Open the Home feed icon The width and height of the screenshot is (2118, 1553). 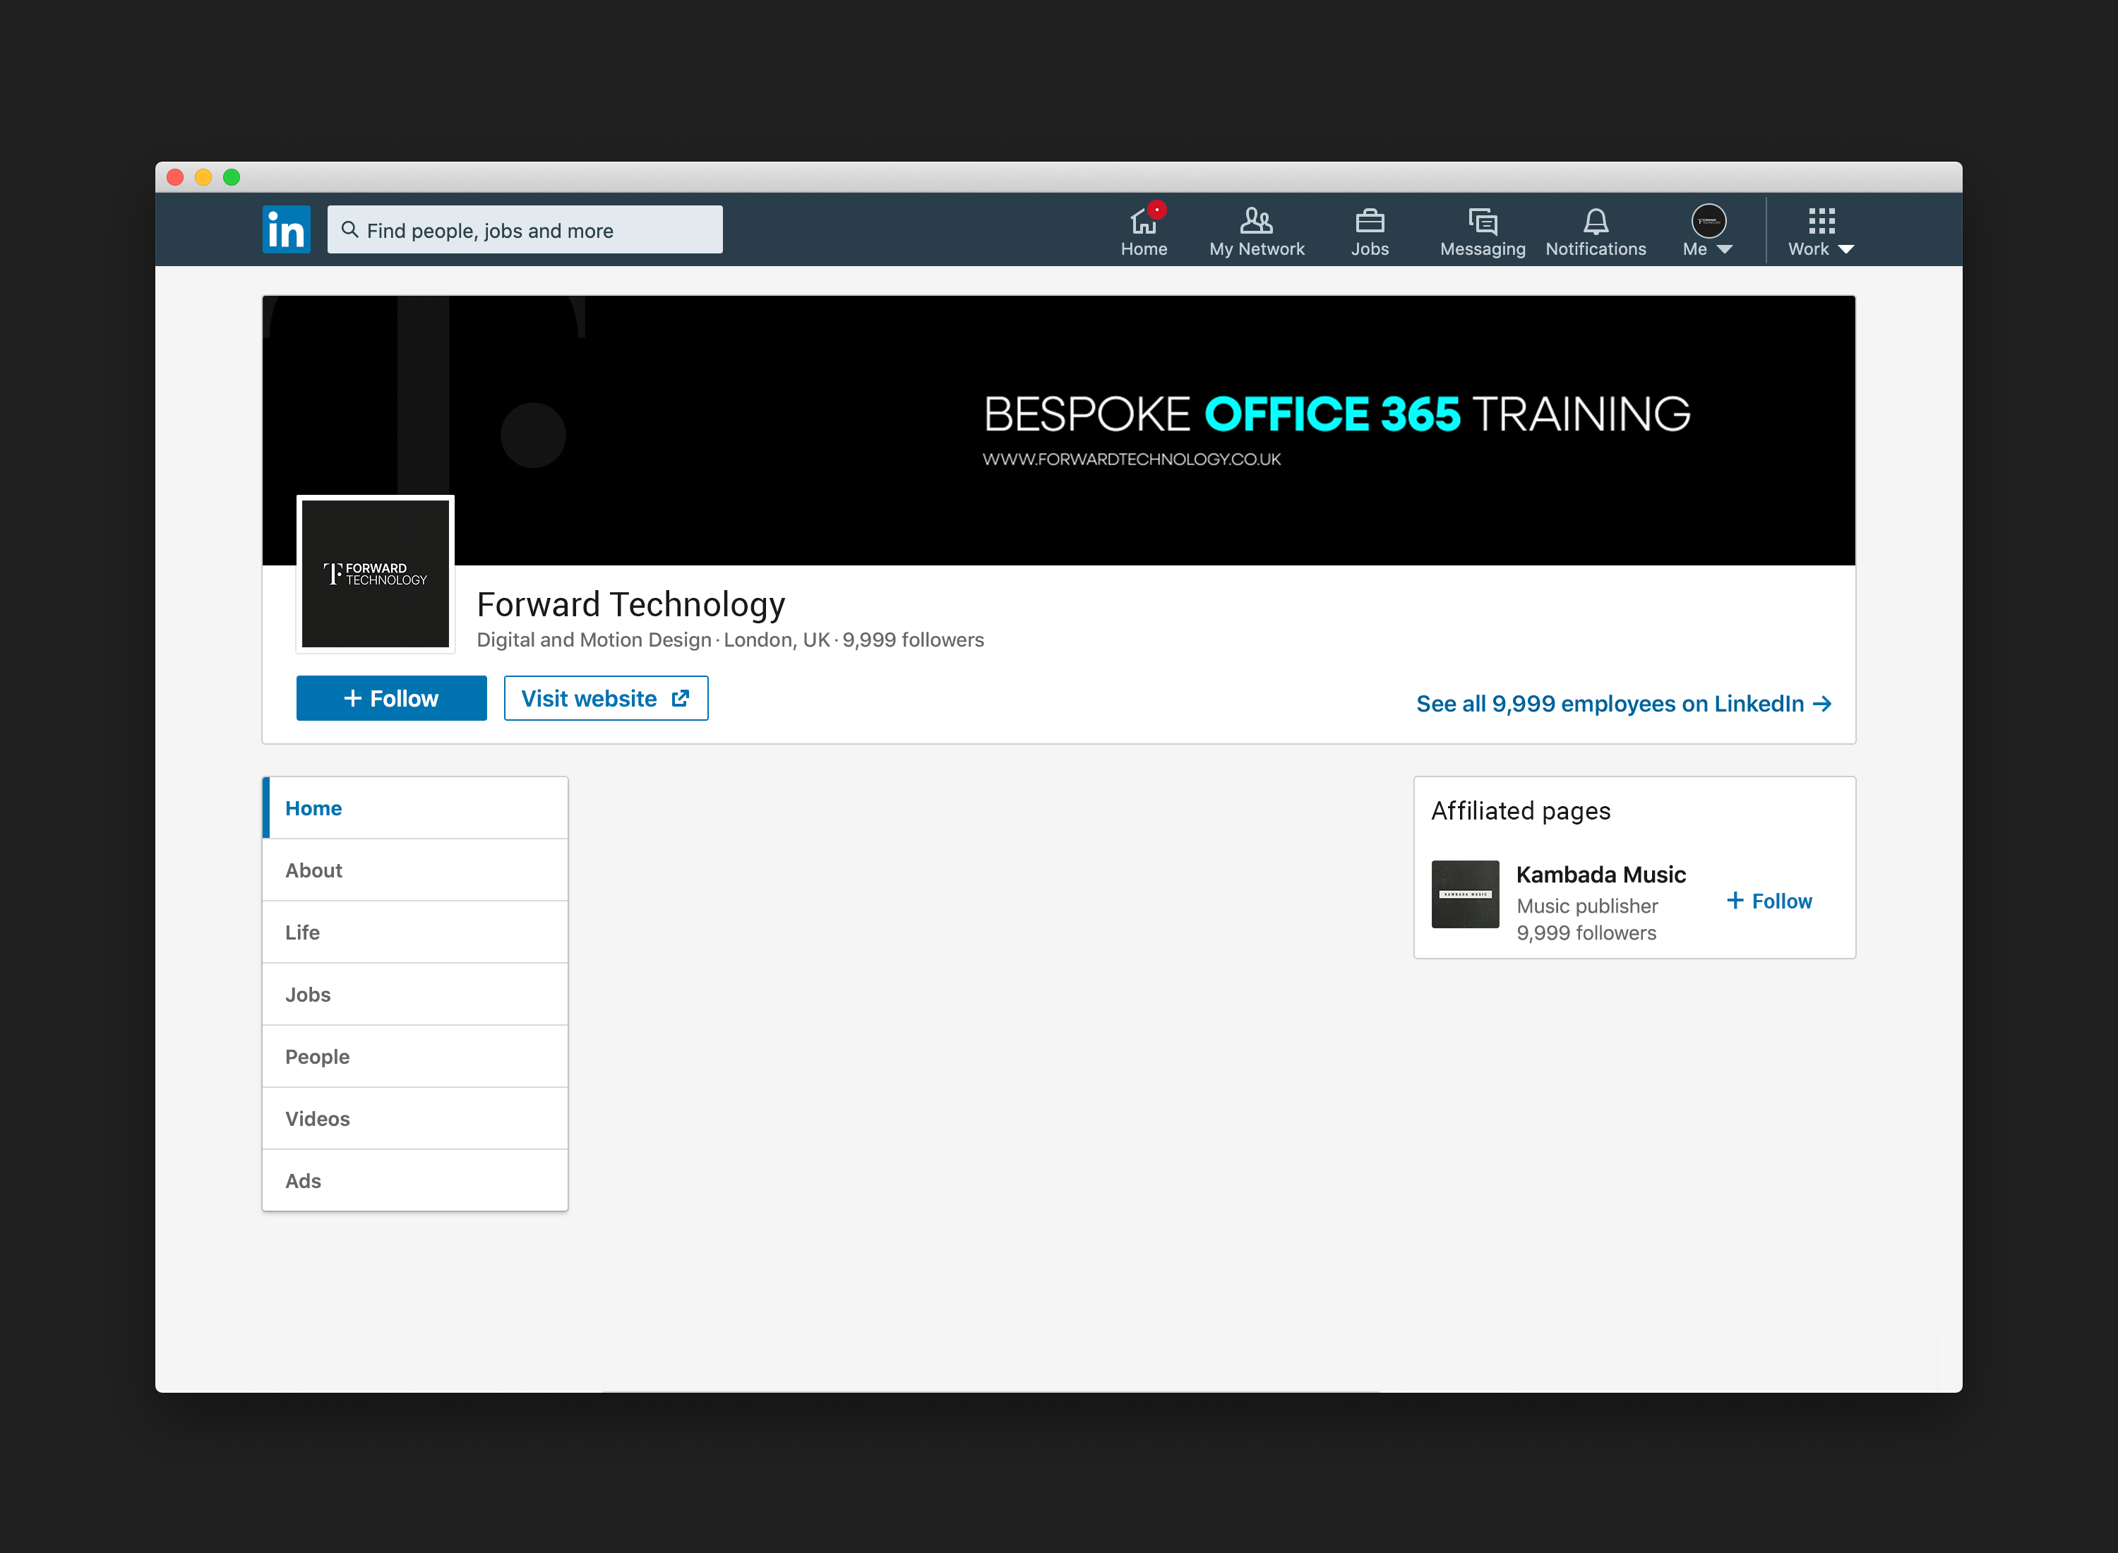(1143, 222)
